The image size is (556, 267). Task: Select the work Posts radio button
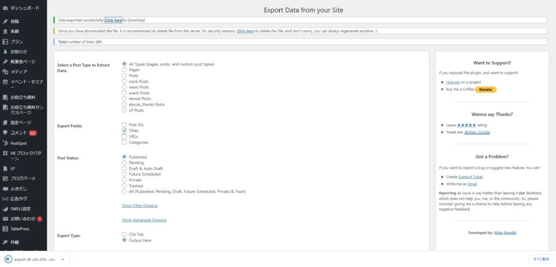(124, 82)
